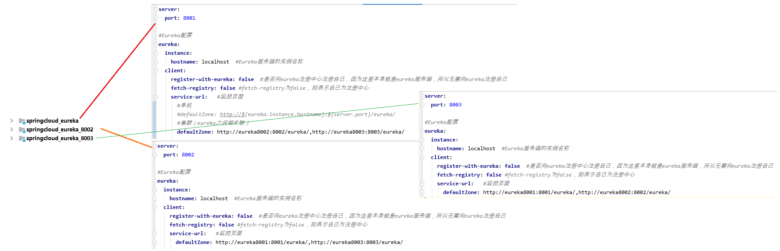Click fetch-registry false in port 8003 config
The image size is (780, 251).
click(x=469, y=175)
